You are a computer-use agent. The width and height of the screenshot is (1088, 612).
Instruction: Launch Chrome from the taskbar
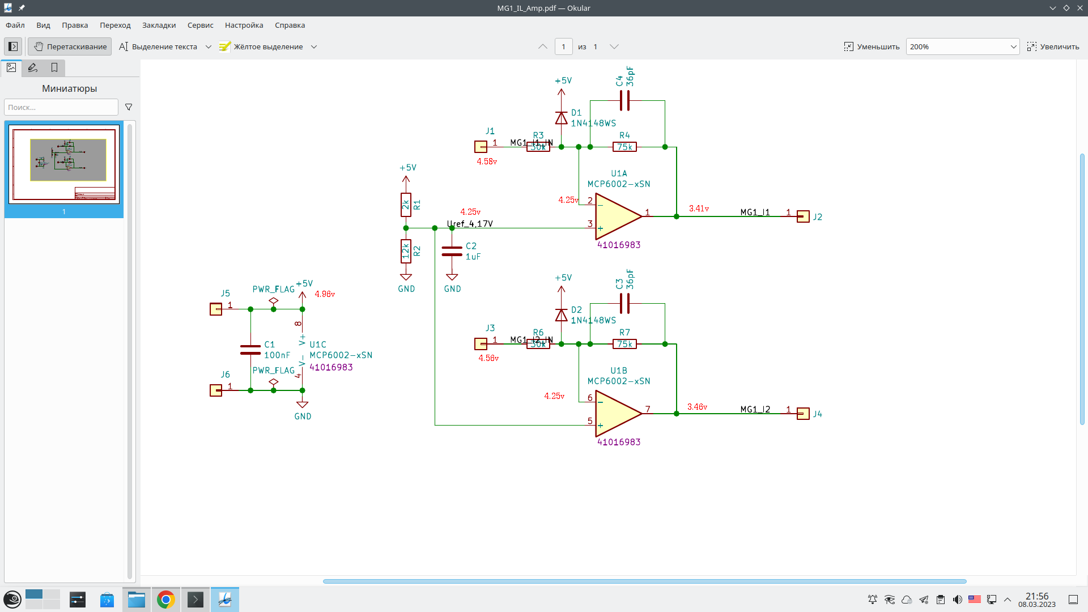pyautogui.click(x=165, y=600)
